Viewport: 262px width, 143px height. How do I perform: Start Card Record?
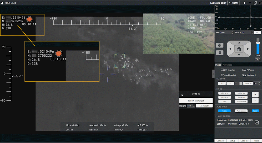pyautogui.click(x=244, y=75)
